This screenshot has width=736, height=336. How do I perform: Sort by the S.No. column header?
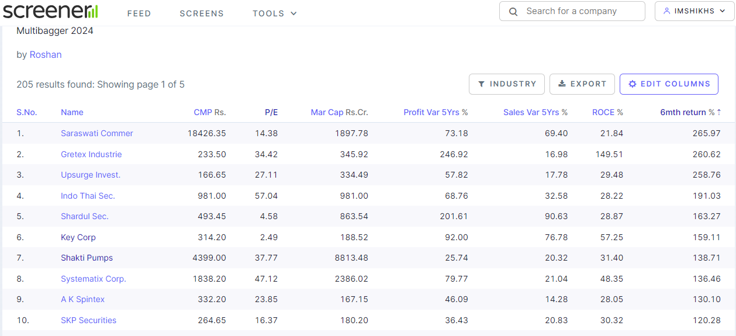pos(27,112)
